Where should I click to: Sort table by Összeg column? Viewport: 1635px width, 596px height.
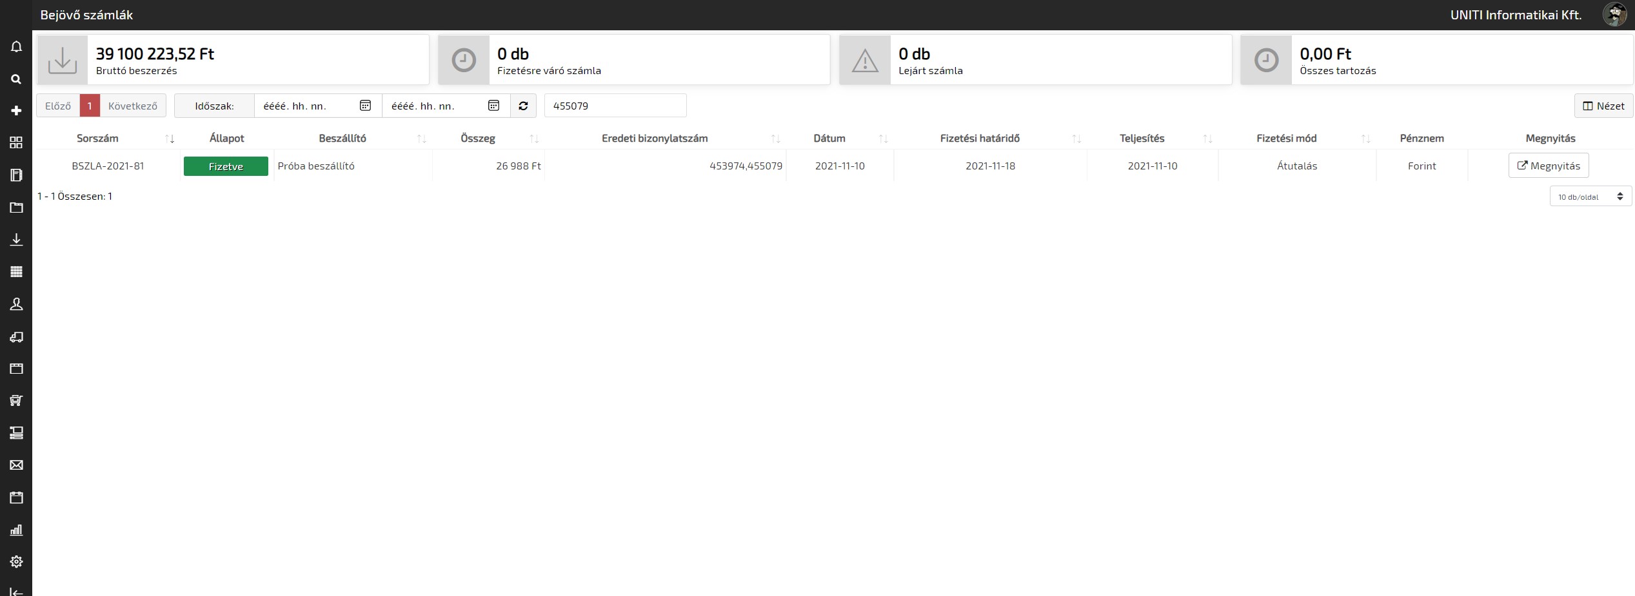pos(534,139)
